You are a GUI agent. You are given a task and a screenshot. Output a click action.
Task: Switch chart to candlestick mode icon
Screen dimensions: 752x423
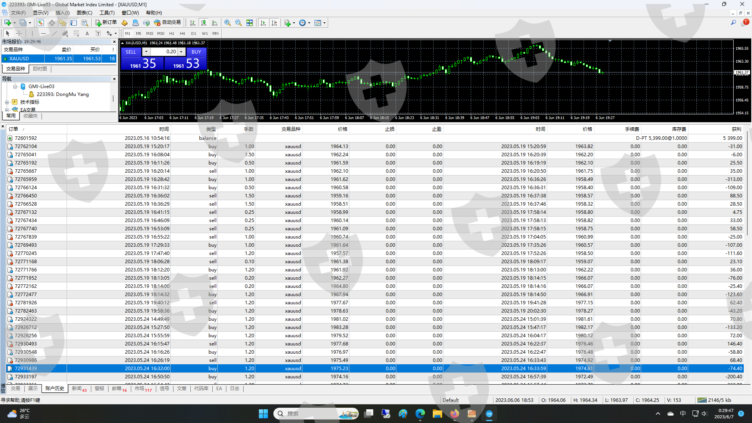[x=203, y=23]
